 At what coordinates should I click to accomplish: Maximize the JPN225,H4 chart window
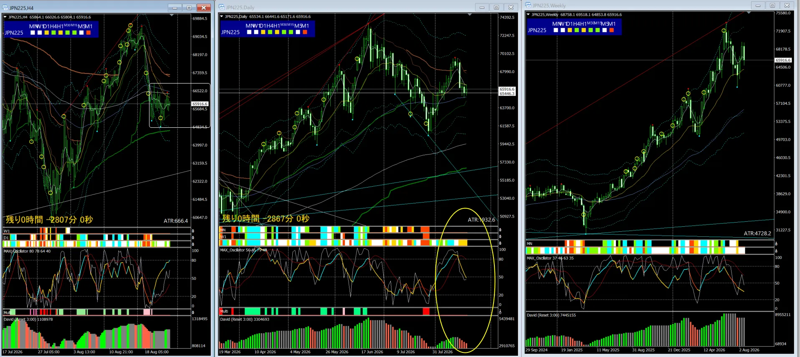click(189, 8)
